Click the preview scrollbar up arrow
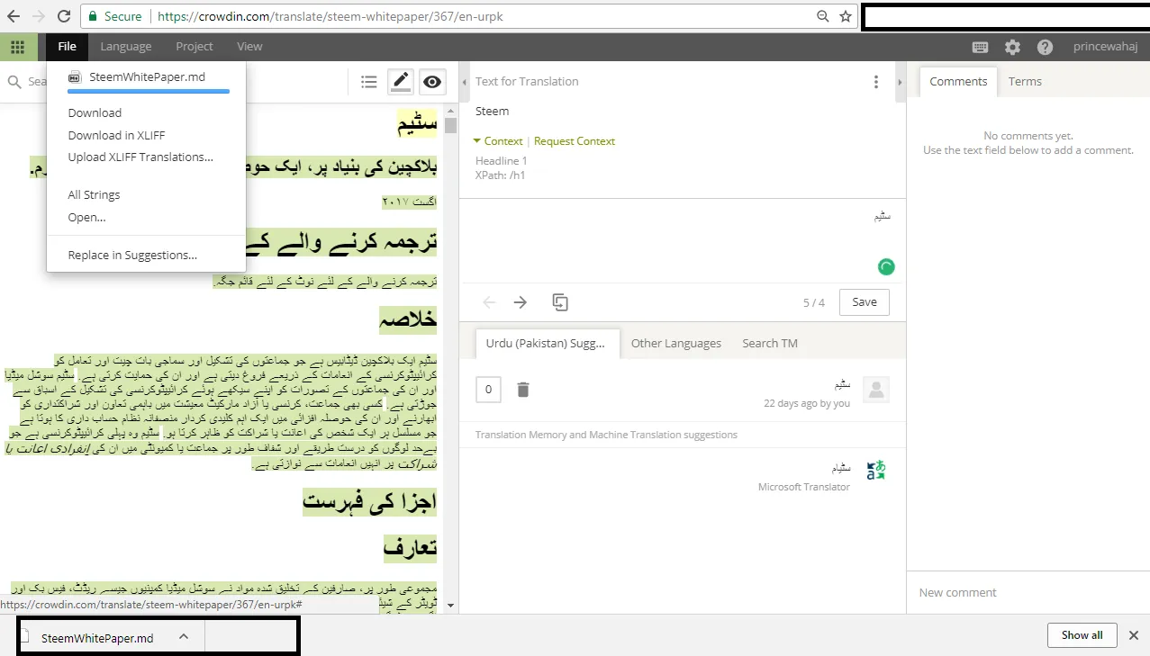Image resolution: width=1150 pixels, height=656 pixels. (450, 111)
